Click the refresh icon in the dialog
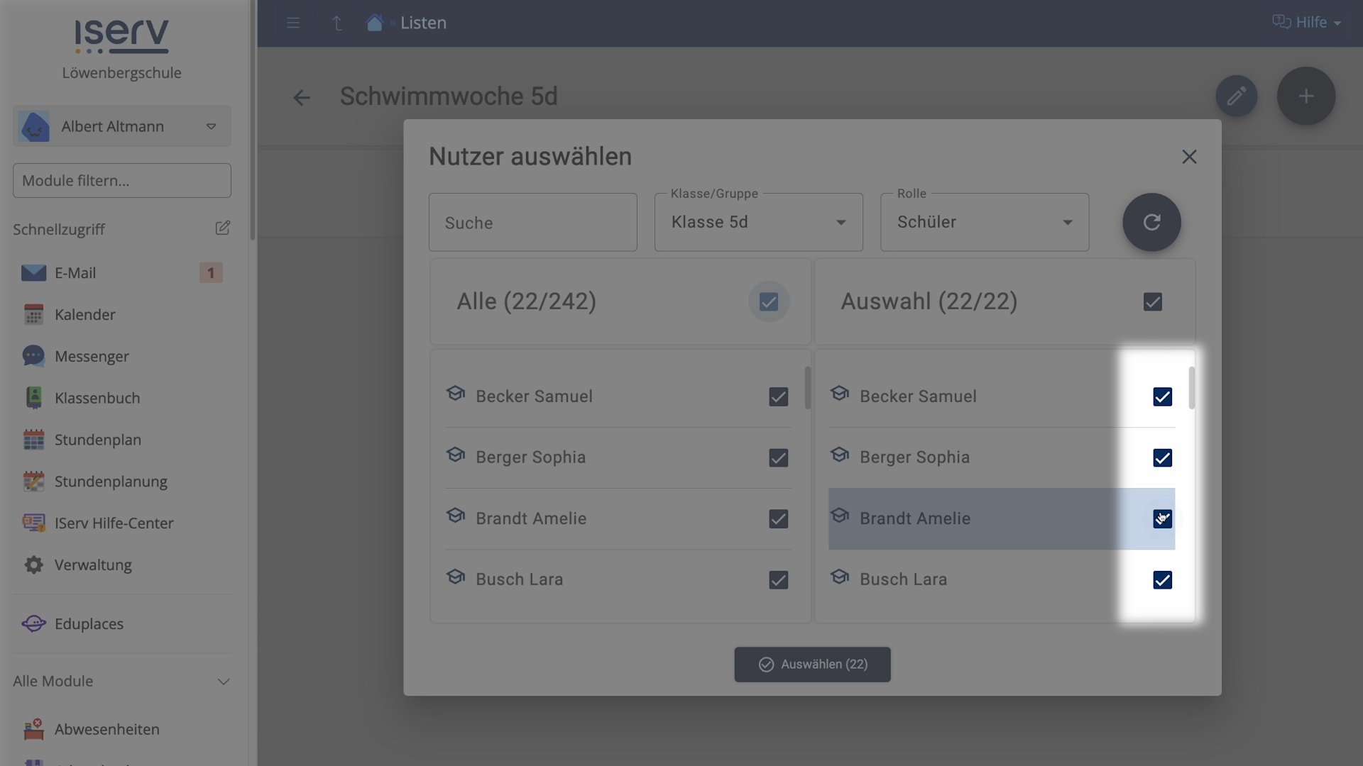 click(x=1151, y=222)
